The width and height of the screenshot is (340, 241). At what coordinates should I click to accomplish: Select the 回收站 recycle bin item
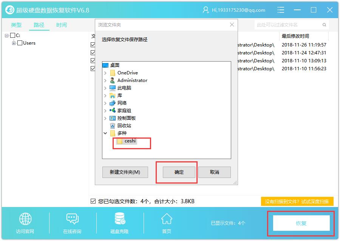[x=124, y=126]
